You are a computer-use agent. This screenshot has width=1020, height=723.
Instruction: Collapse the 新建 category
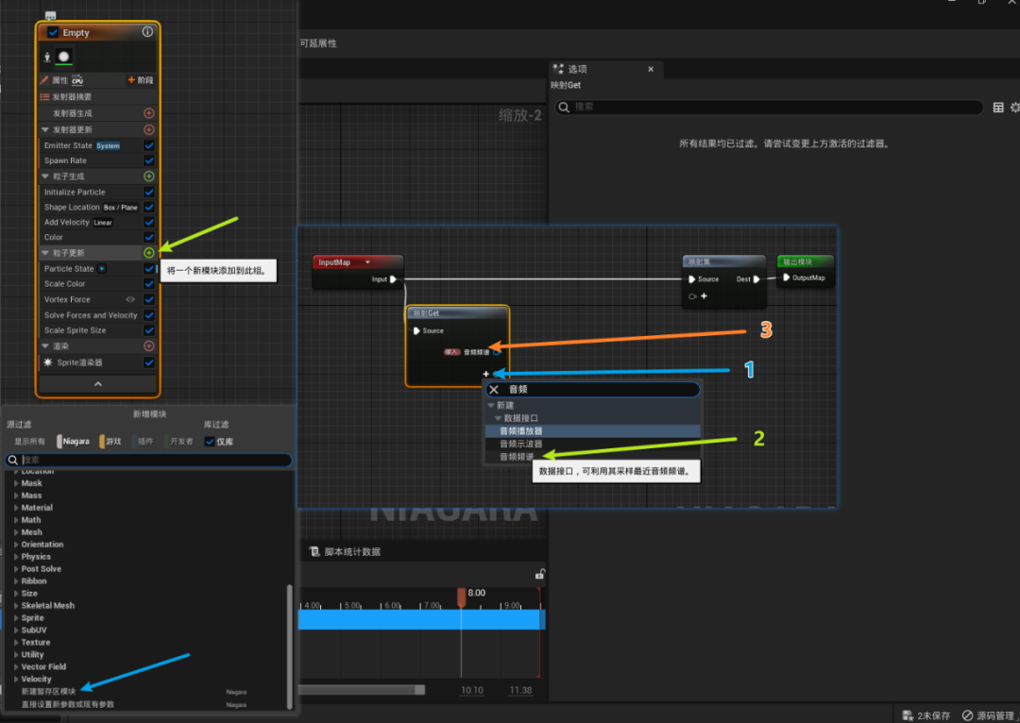coord(491,405)
